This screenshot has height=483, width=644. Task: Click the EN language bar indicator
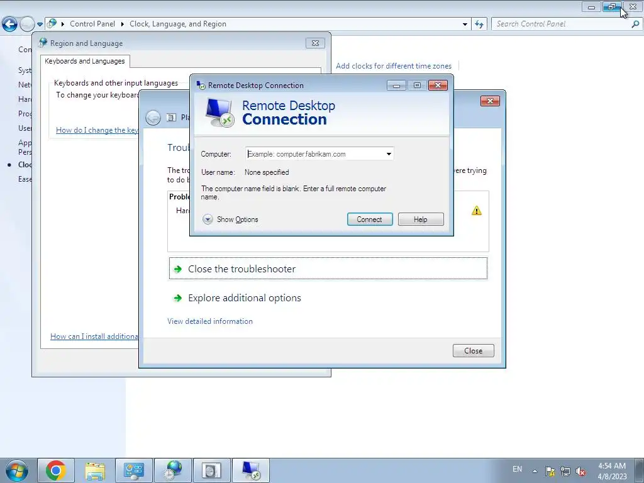pos(517,469)
